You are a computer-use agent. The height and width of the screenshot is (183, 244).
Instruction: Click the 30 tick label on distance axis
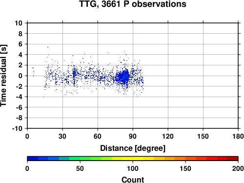coord(62,136)
